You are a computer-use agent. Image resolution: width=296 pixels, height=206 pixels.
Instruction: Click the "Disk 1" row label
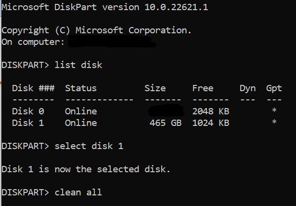click(x=28, y=123)
